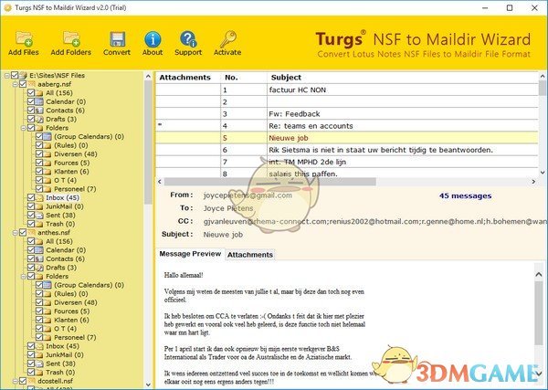Open the About info icon
548x390 pixels.
click(x=153, y=39)
